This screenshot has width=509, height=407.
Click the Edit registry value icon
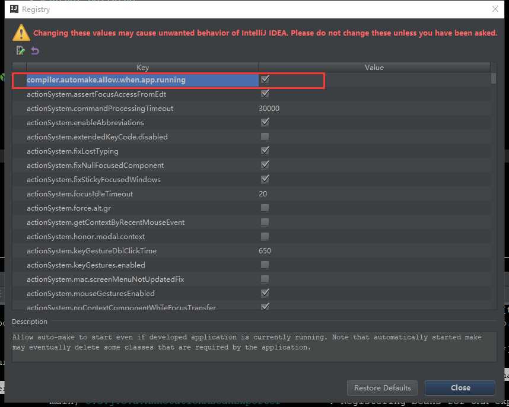coord(20,50)
